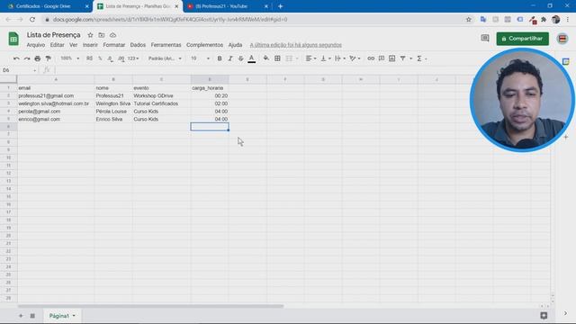
Task: Open the Complementos menu
Action: point(204,45)
